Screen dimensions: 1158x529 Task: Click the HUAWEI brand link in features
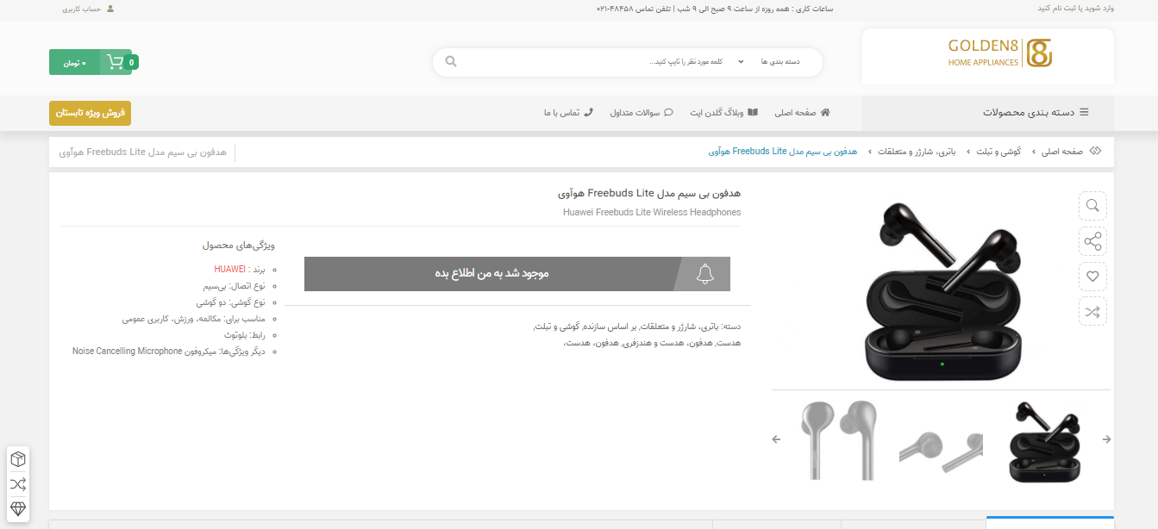(229, 269)
